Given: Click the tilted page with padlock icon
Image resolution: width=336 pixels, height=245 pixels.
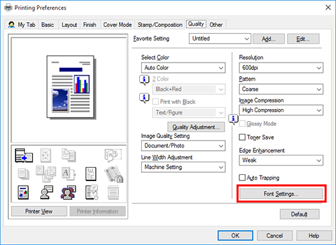Looking at the screenshot, I should click(x=114, y=174).
